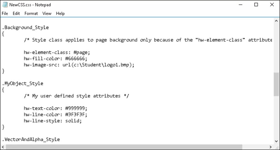The width and height of the screenshot is (280, 150).
Task: Click the Notepad icon in title bar
Action: (x=5, y=5)
